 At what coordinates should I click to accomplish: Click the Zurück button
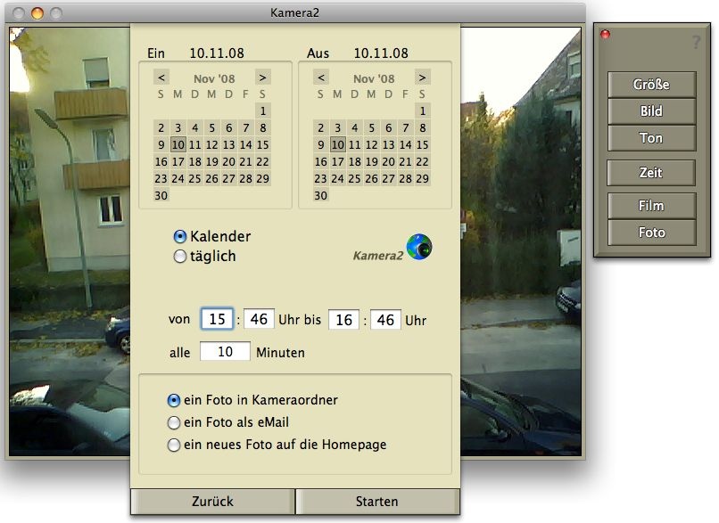click(x=212, y=502)
